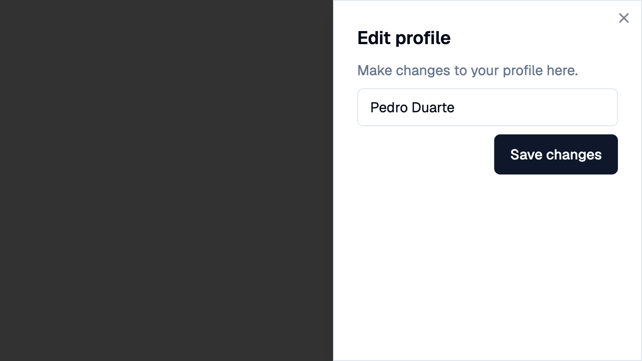Dismiss the sheet by clicking the dark overlay
This screenshot has height=361, width=642.
[167, 180]
